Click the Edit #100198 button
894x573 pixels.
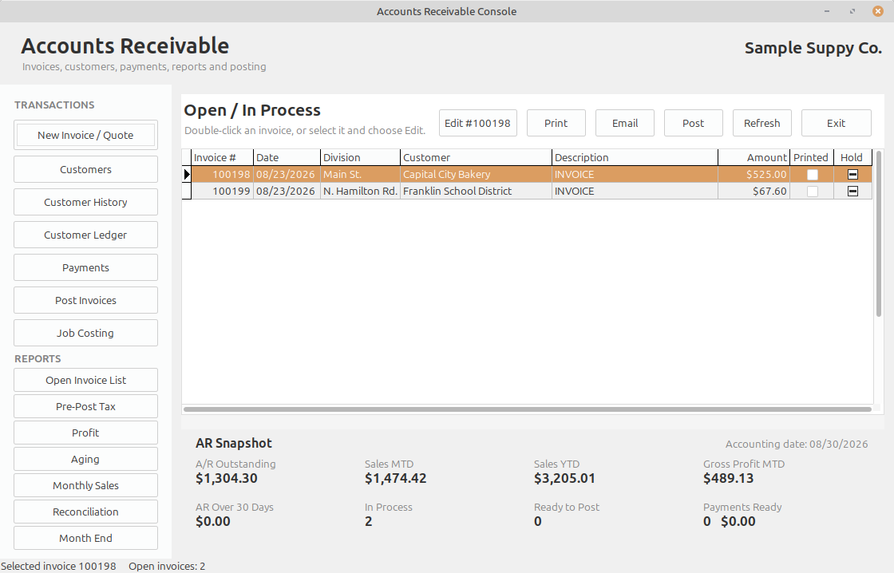pos(478,123)
